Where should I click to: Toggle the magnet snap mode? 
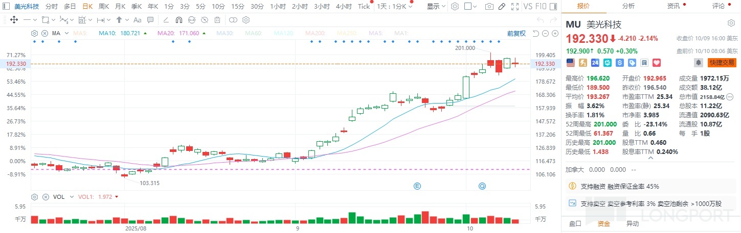(x=178, y=20)
